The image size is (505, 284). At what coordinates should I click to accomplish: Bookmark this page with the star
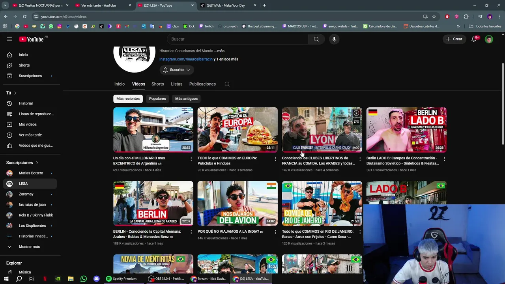(x=434, y=17)
